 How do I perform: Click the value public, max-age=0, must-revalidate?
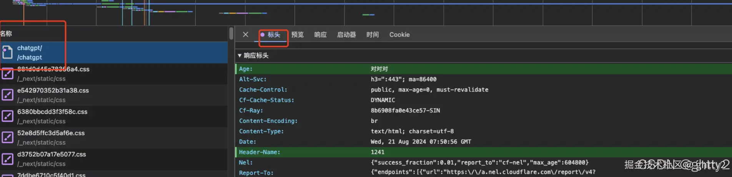tap(429, 90)
